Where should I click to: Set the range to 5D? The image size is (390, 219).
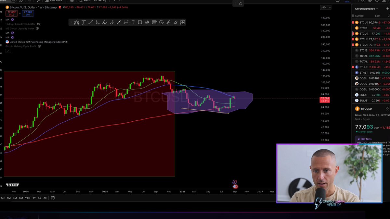click(3, 198)
